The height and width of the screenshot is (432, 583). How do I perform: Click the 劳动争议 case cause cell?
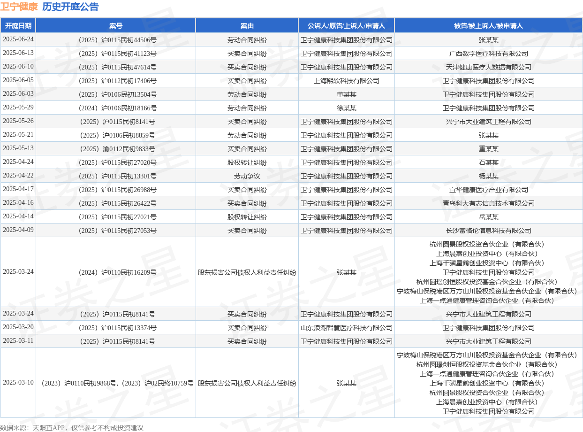click(247, 176)
